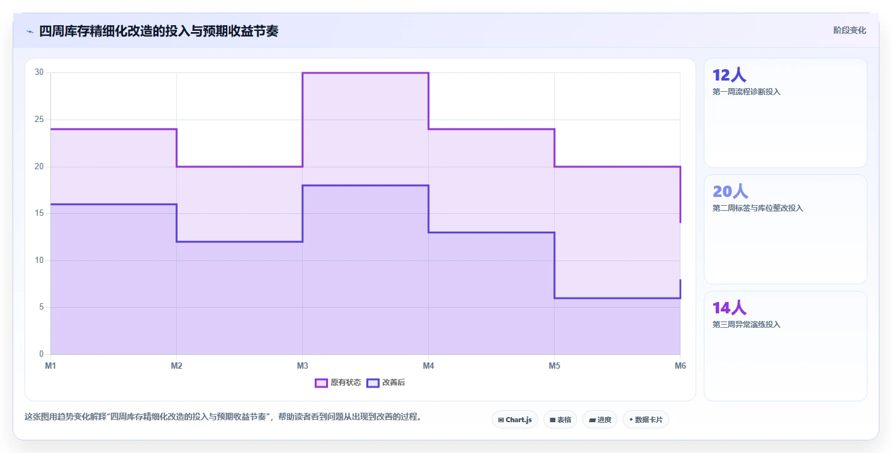Click the M2 axis label

[176, 366]
